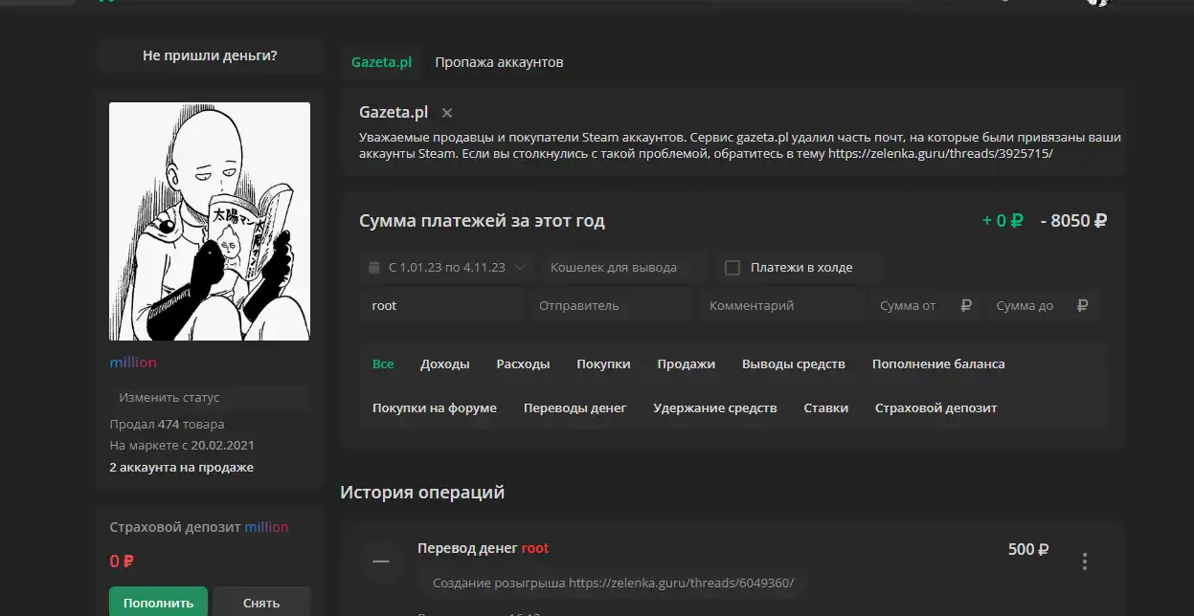The height and width of the screenshot is (616, 1194).
Task: Open three-dot menu for the 500 ₽ transfer
Action: pyautogui.click(x=1085, y=561)
